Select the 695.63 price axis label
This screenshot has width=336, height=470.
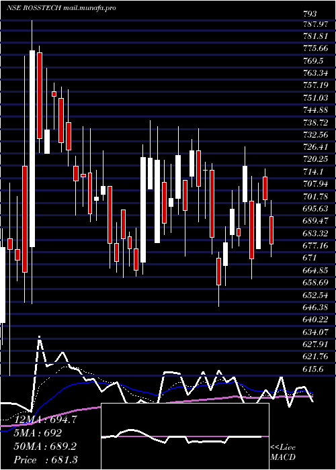coord(316,208)
